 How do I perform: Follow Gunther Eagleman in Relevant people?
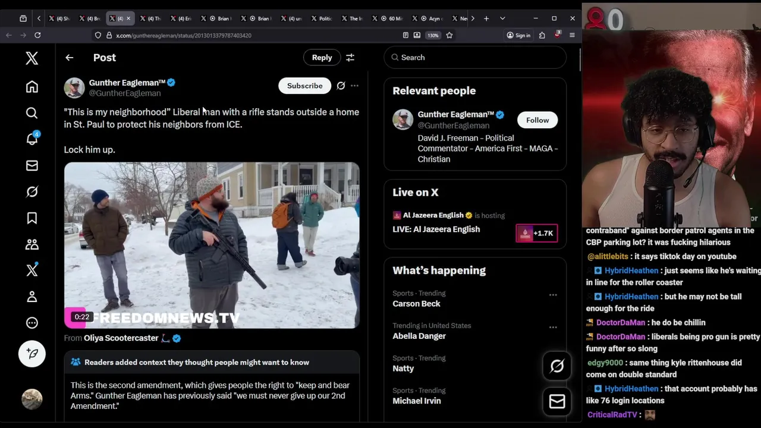pyautogui.click(x=537, y=120)
